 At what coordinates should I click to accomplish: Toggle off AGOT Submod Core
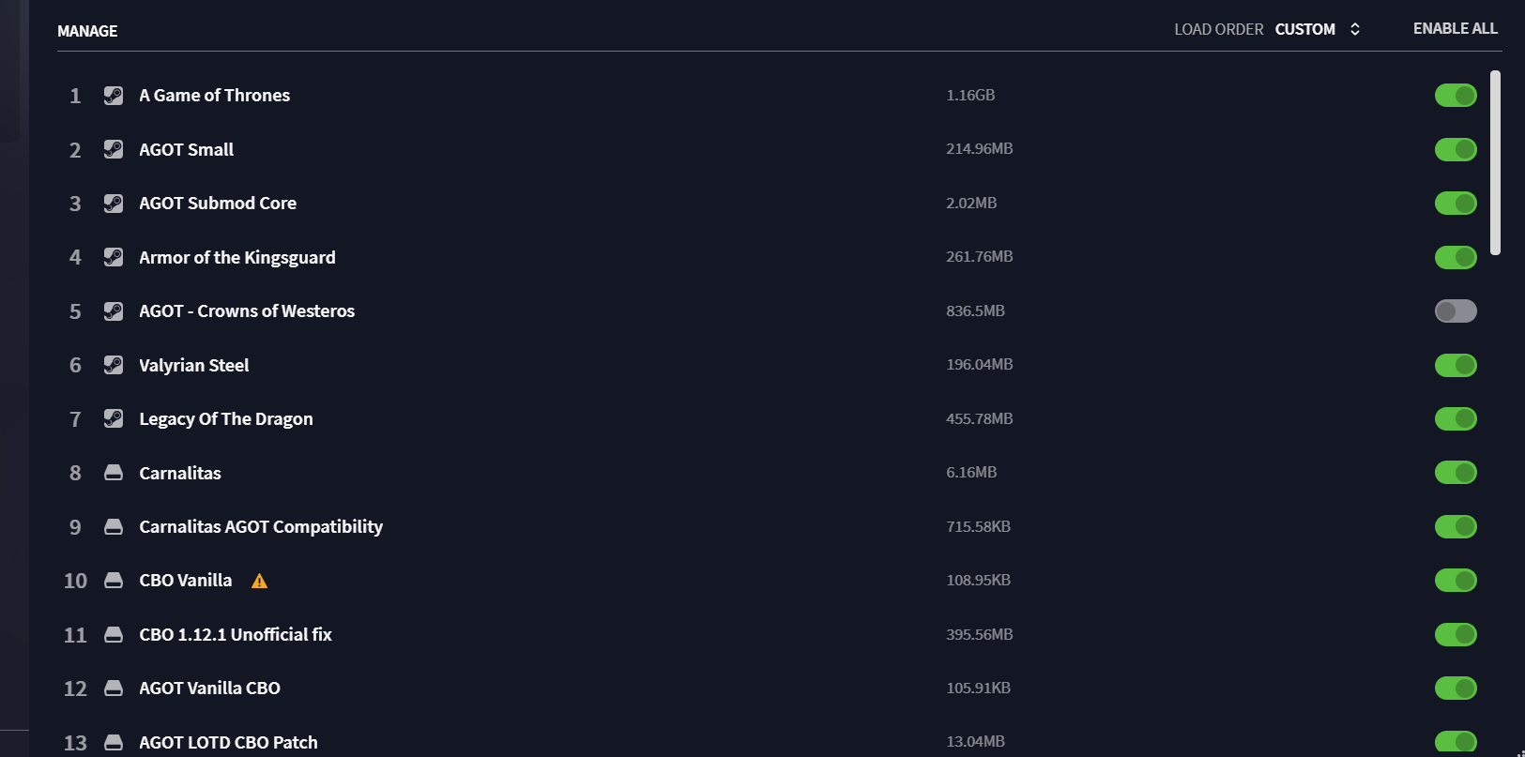tap(1456, 203)
